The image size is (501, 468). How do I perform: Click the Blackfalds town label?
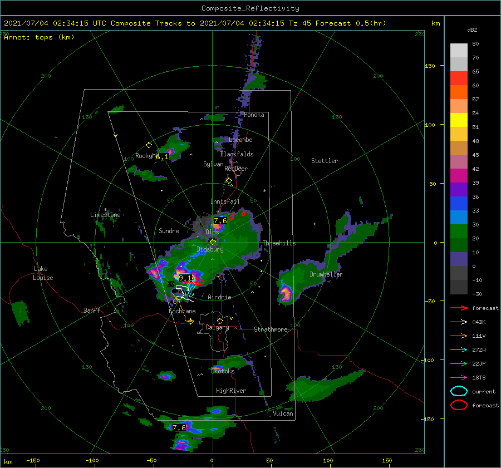[x=237, y=154]
